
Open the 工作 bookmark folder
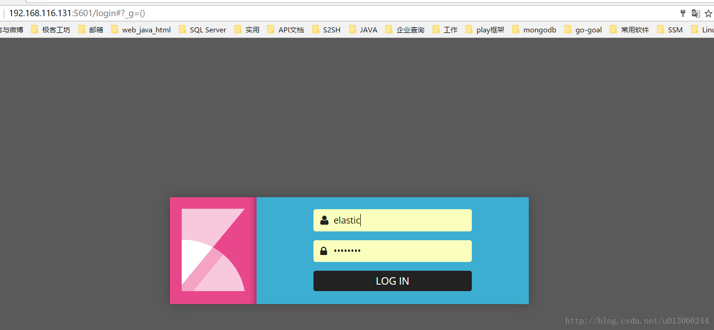pyautogui.click(x=445, y=30)
